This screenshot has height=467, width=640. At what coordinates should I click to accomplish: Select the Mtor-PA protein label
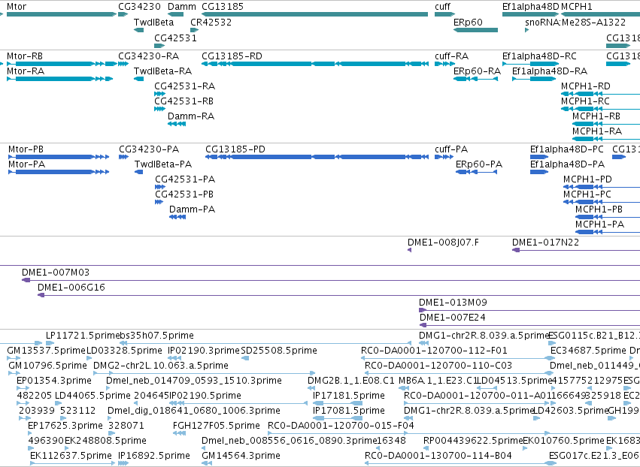coord(26,164)
